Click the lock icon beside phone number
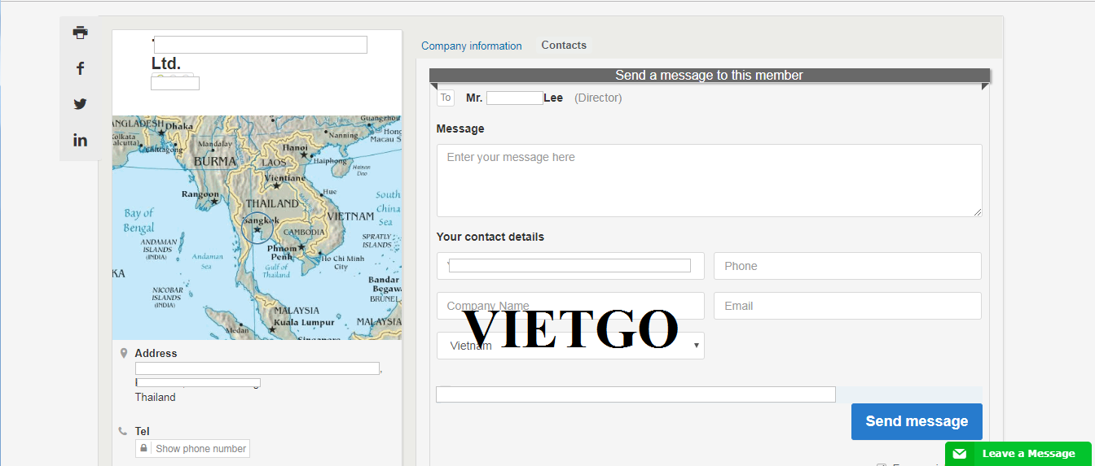Screen dimensions: 1095x466 point(144,448)
